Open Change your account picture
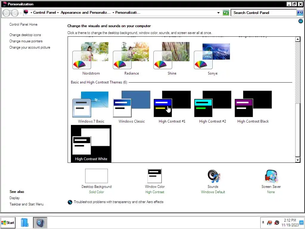 tap(30, 47)
